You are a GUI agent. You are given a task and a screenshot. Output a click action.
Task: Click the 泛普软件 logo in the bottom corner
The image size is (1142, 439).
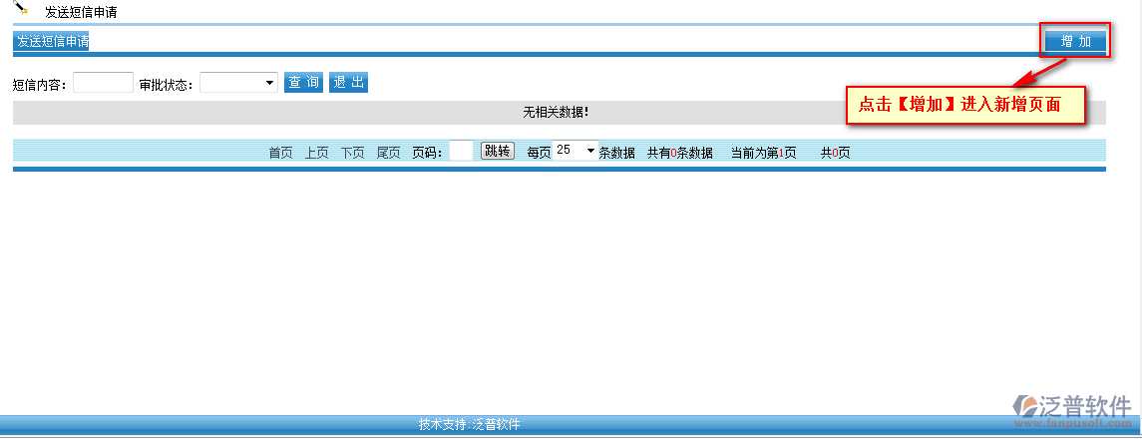[x=1072, y=409]
